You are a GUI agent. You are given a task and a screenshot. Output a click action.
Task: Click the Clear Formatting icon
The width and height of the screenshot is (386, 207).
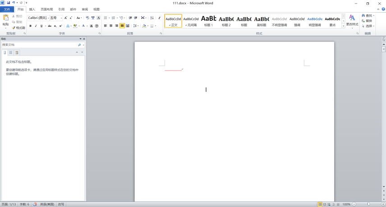[87, 18]
